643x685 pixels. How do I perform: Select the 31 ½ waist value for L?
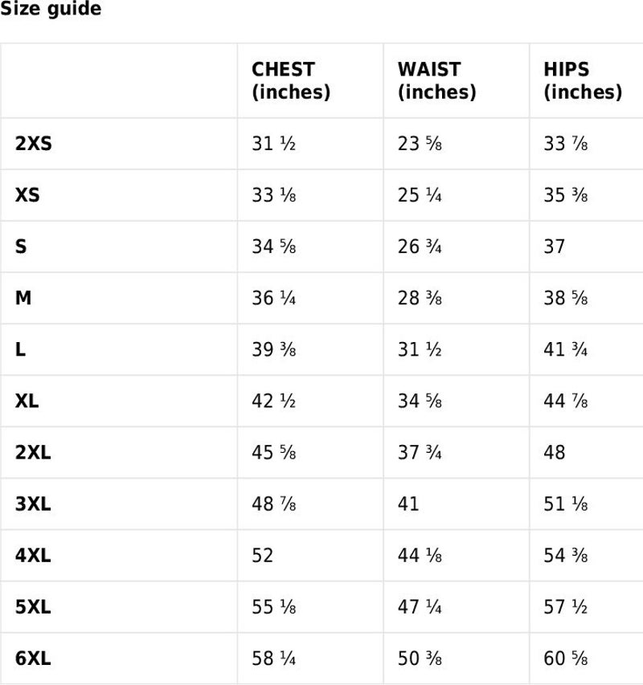pyautogui.click(x=420, y=349)
